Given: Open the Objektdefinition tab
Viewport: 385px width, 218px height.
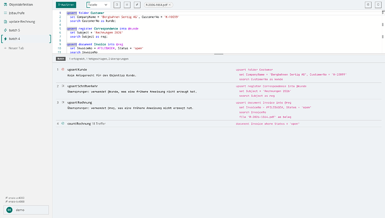Looking at the screenshot, I should pos(26,4).
